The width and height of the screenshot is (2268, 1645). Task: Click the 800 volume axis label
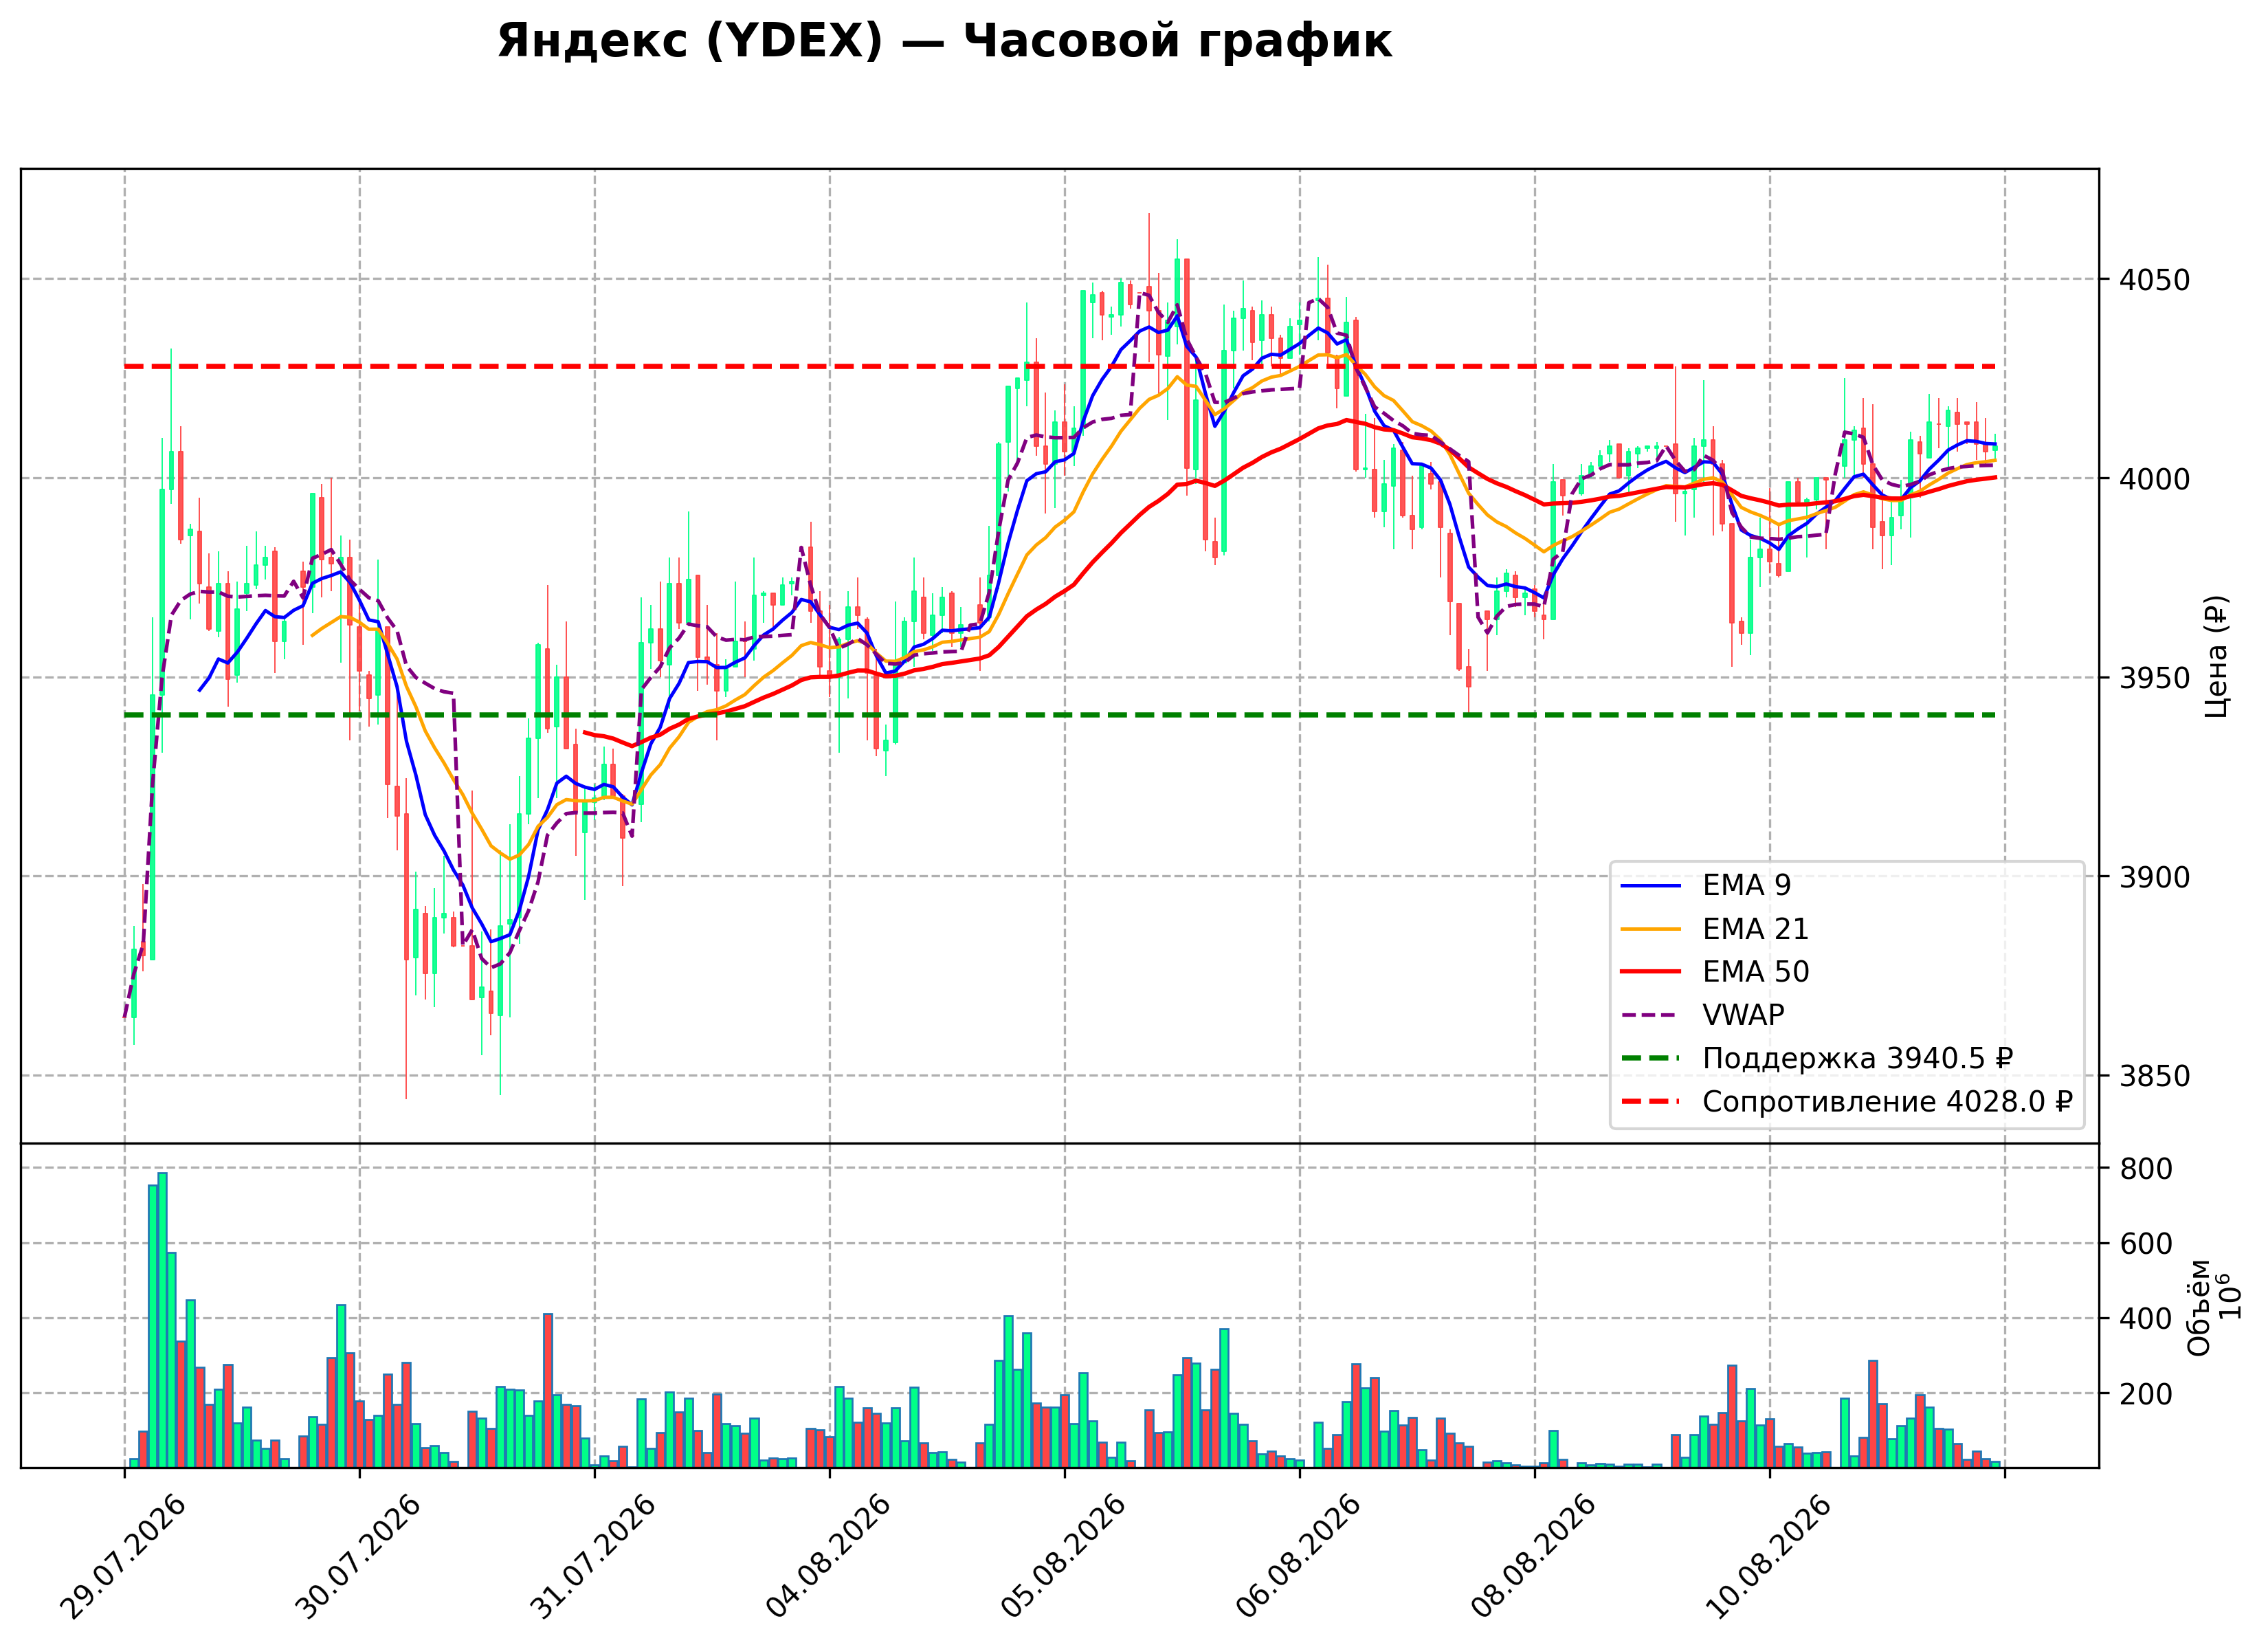[x=2146, y=1169]
